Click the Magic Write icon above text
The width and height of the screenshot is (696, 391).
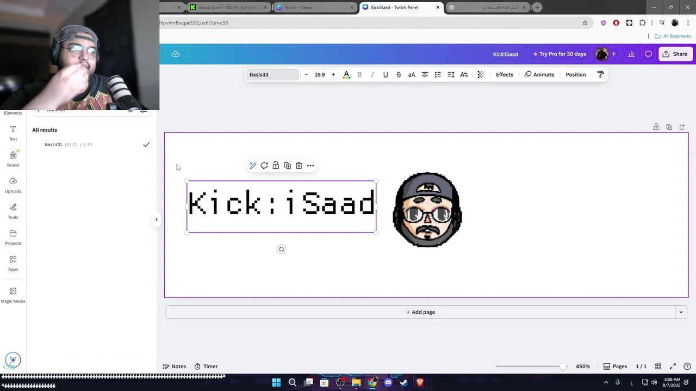click(253, 166)
